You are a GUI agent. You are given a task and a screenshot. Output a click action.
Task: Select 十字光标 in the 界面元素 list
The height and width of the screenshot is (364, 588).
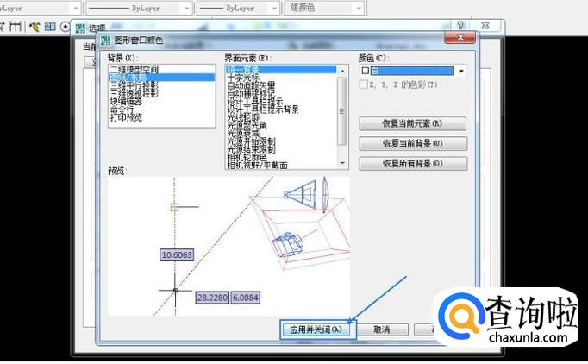(281, 78)
